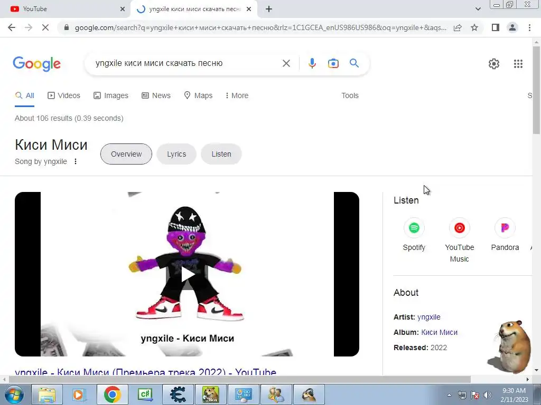The image size is (541, 405).
Task: Go back to previous page
Action: click(12, 27)
